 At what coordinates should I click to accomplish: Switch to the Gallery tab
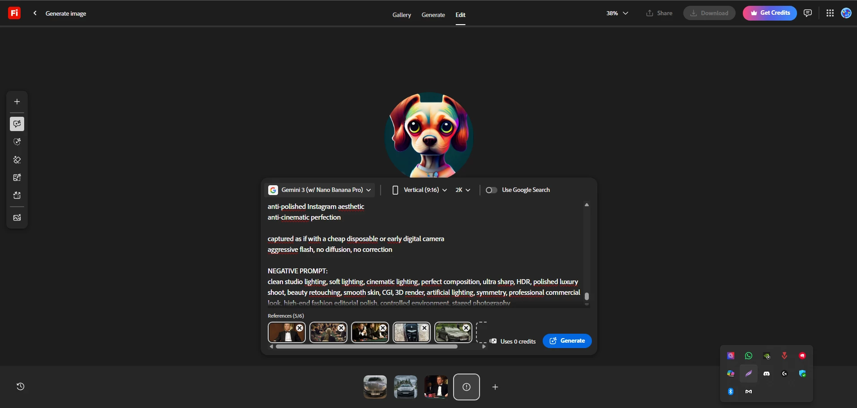[x=402, y=15]
